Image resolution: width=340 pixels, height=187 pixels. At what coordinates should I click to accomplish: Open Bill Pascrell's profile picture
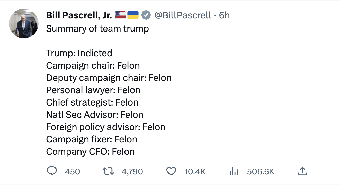pos(24,24)
